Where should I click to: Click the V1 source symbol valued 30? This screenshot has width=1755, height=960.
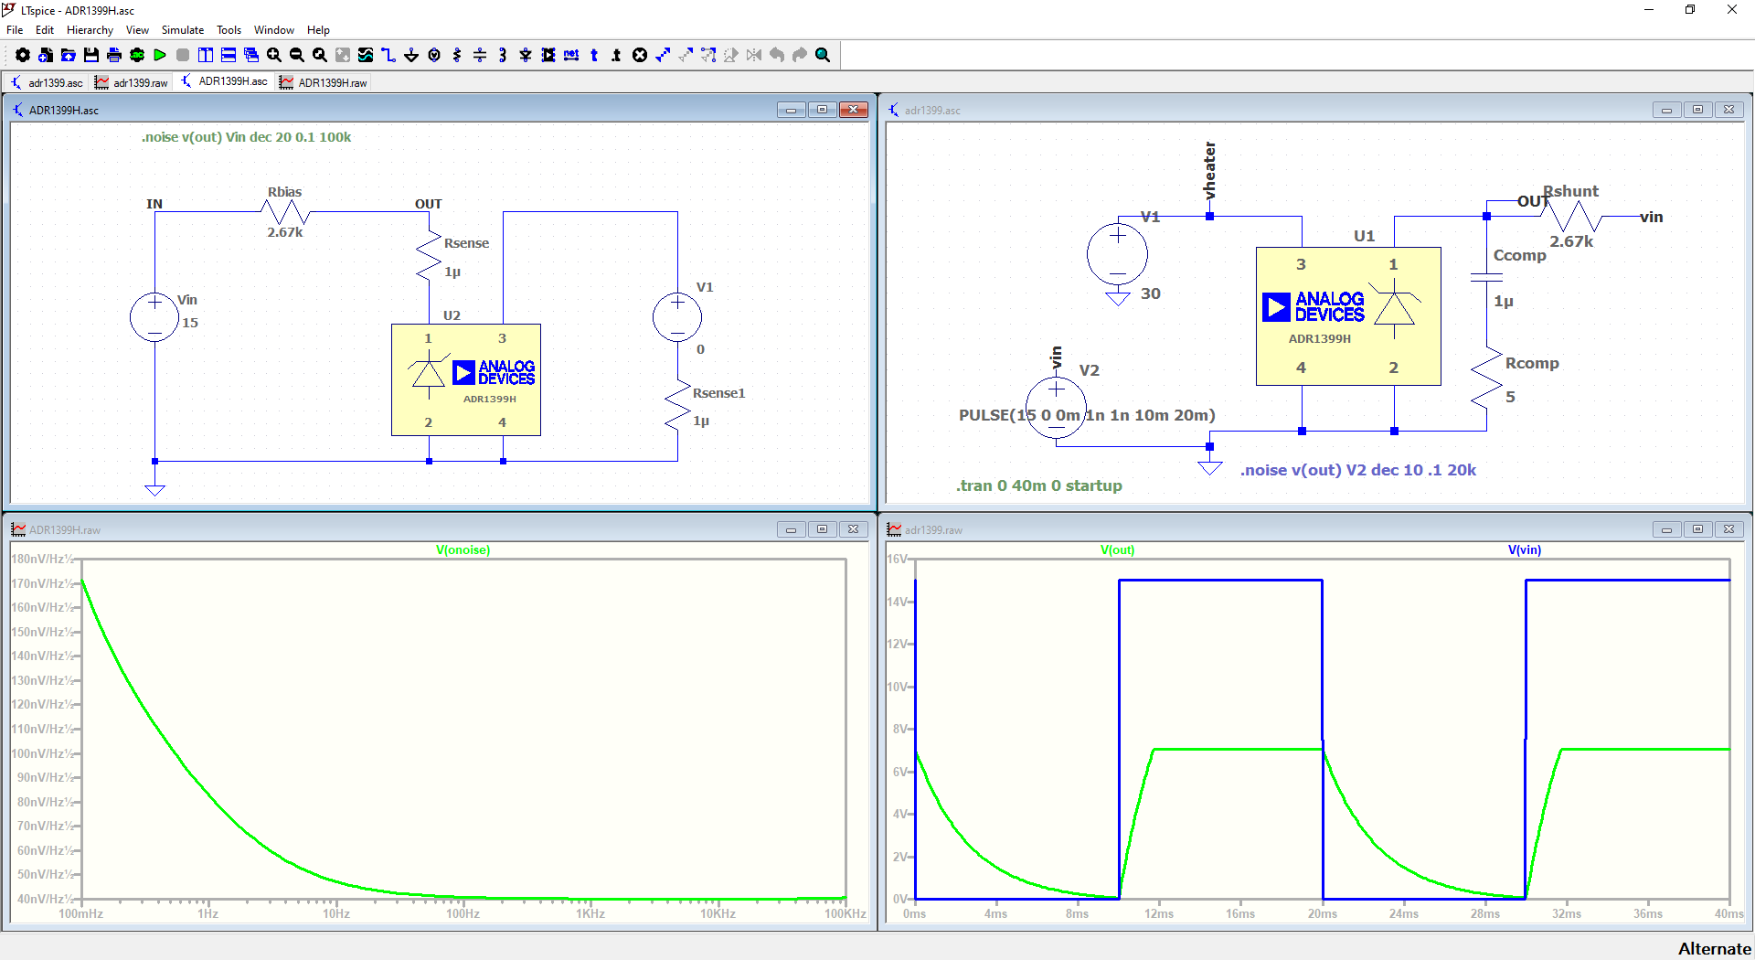[1117, 253]
